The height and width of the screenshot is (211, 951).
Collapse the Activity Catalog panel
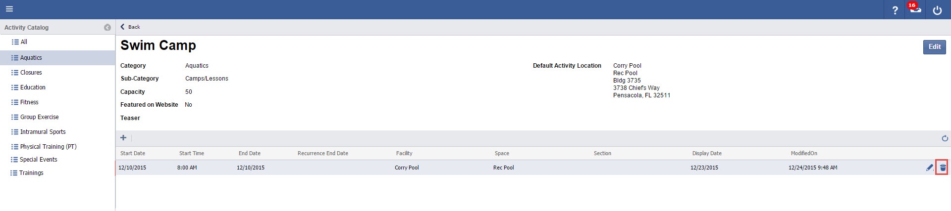[107, 28]
